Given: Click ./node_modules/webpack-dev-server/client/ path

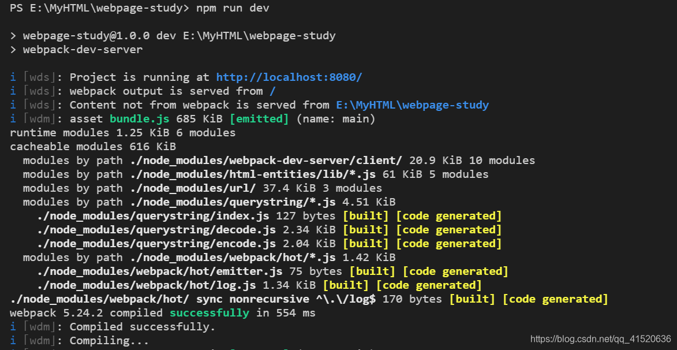Looking at the screenshot, I should point(266,161).
